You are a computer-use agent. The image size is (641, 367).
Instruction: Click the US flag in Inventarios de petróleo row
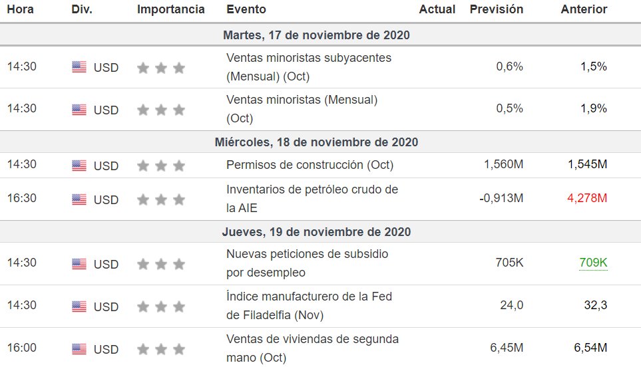(79, 199)
